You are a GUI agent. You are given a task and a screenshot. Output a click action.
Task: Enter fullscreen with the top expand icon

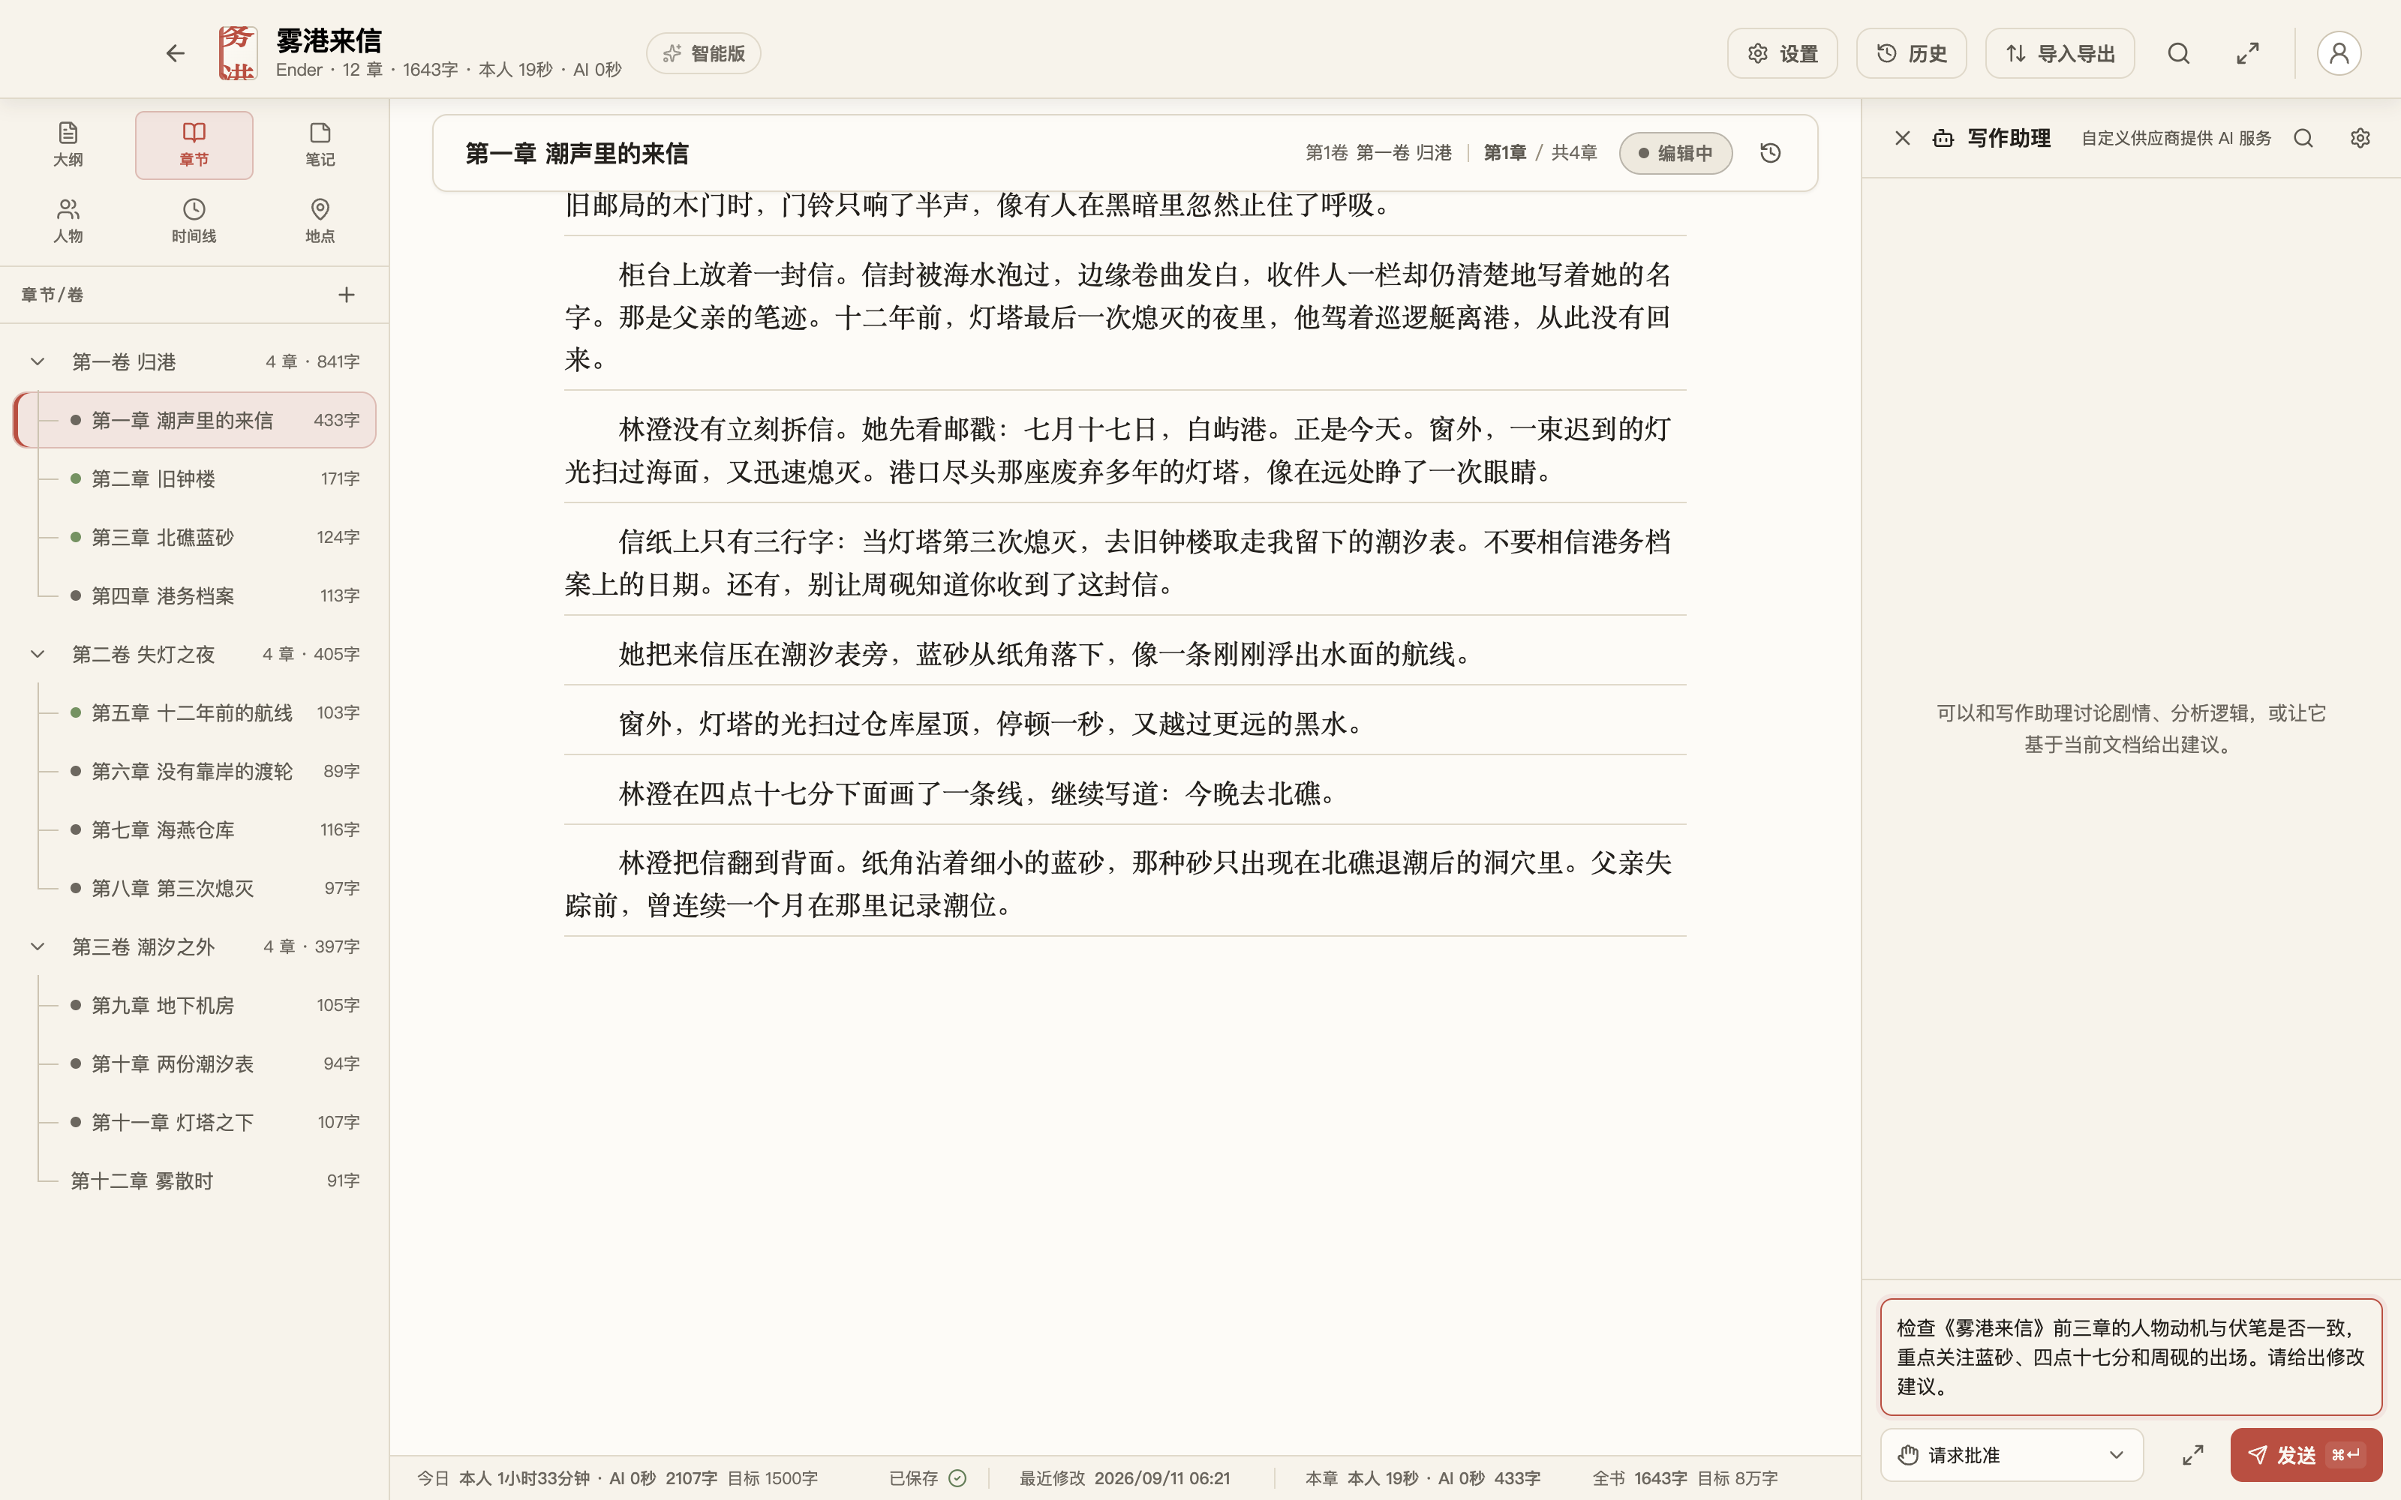click(2248, 53)
